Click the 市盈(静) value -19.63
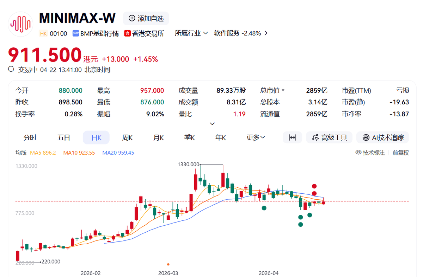 pos(399,102)
